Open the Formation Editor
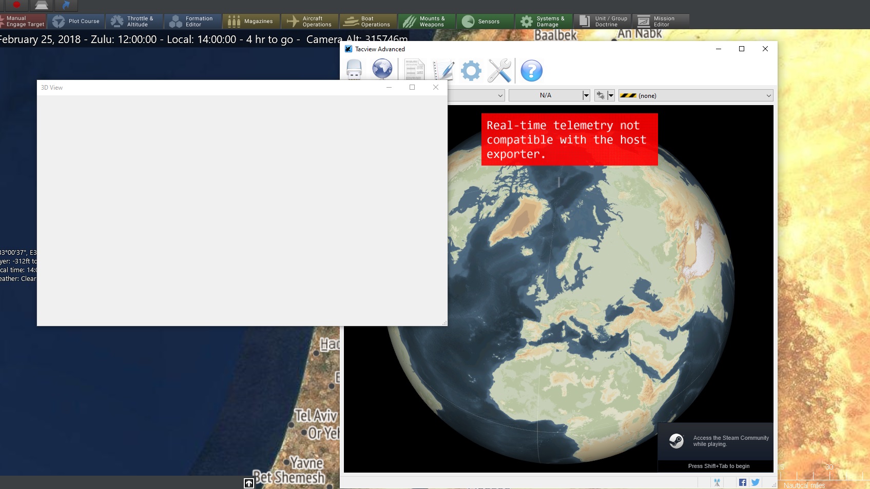870x489 pixels. [x=193, y=21]
